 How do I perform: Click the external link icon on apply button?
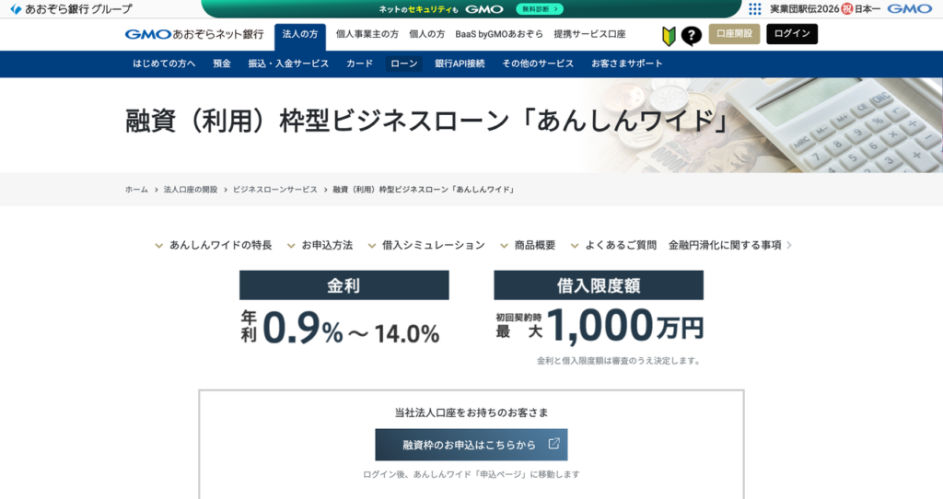coord(553,444)
